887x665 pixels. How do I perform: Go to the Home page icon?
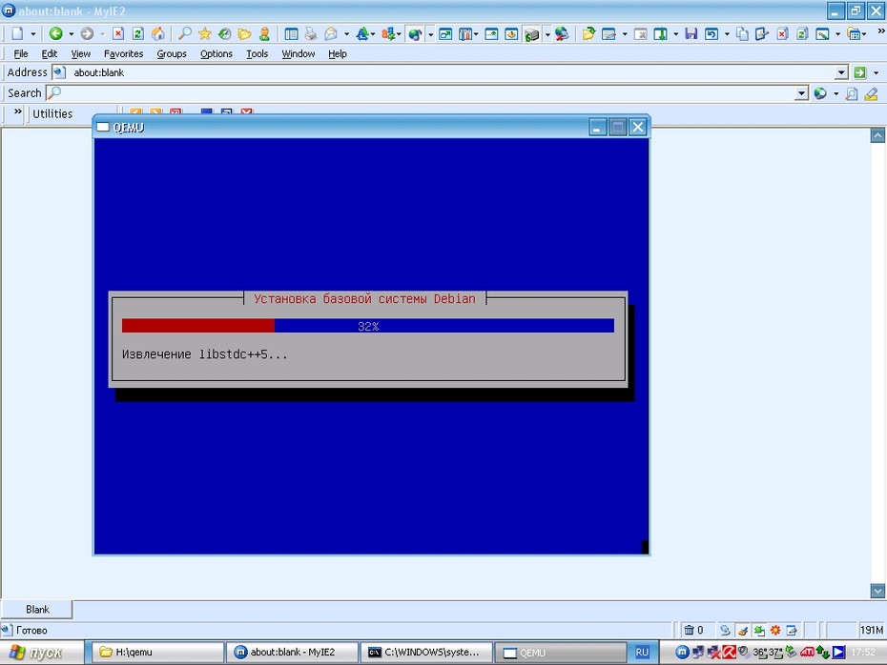(158, 33)
